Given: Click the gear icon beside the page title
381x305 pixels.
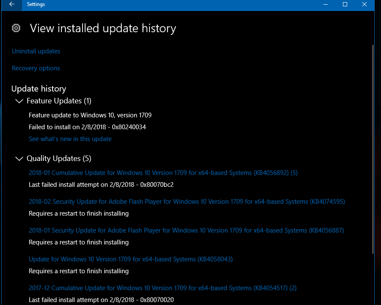Looking at the screenshot, I should [16, 28].
